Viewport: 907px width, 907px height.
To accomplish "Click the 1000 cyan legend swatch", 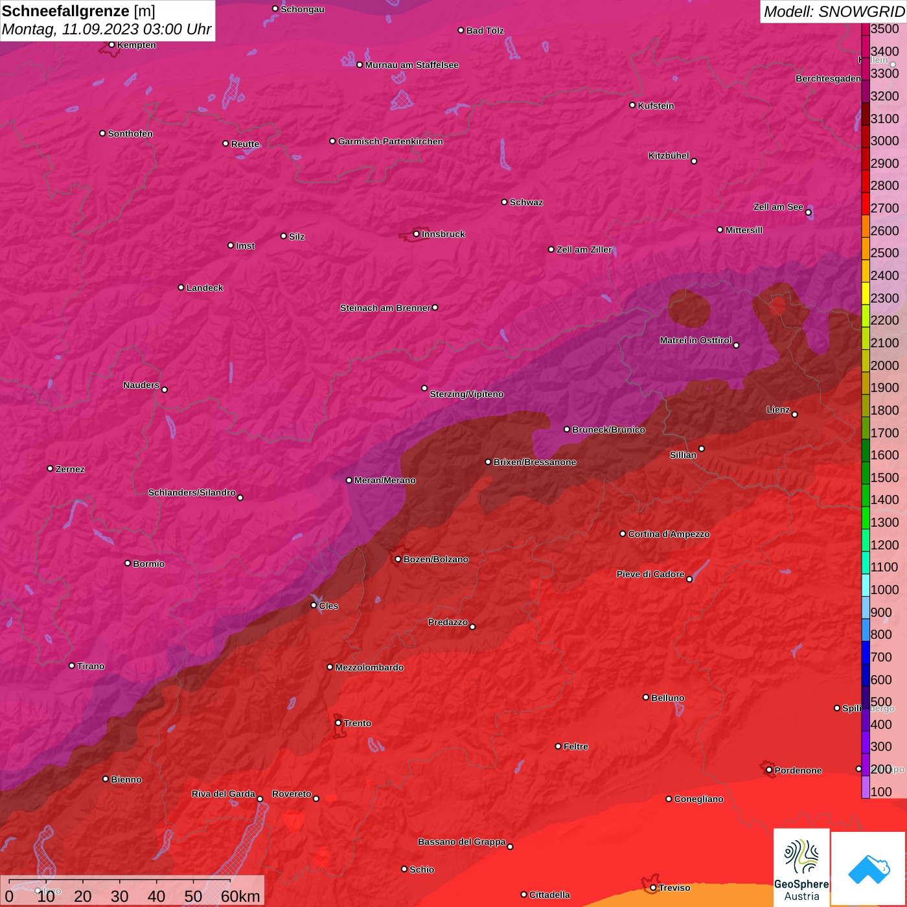I will 866,584.
